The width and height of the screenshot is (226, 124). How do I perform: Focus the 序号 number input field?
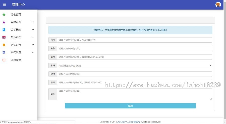tap(134, 40)
